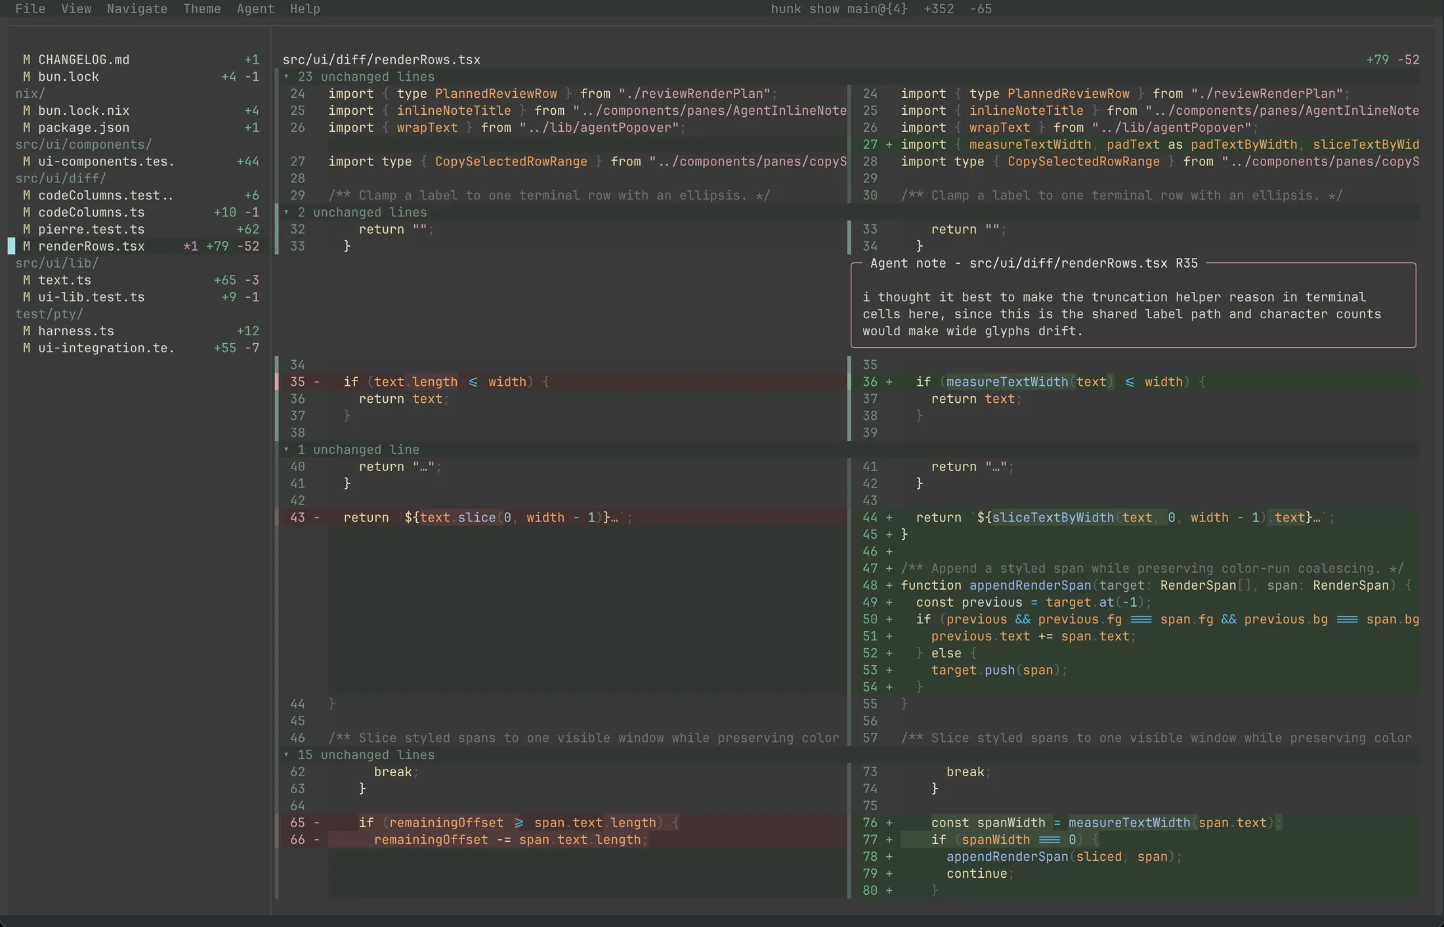This screenshot has height=927, width=1444.
Task: Open the Agent menu
Action: coord(255,9)
